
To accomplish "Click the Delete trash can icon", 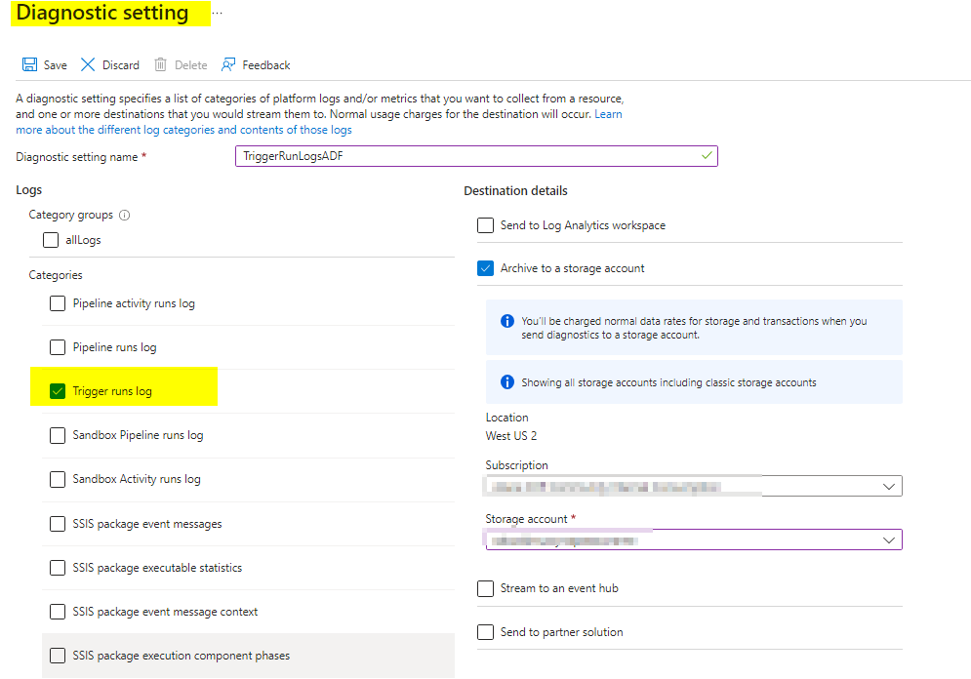I will point(160,65).
